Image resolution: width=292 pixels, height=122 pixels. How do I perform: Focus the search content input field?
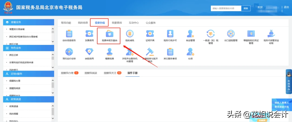tap(226, 8)
